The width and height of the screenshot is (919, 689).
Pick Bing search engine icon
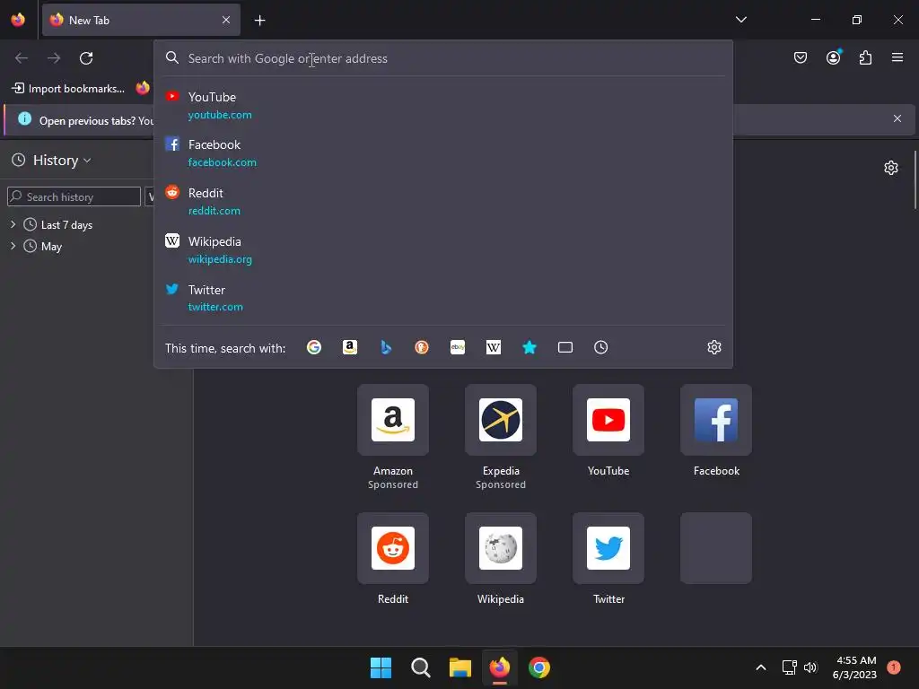[386, 347]
